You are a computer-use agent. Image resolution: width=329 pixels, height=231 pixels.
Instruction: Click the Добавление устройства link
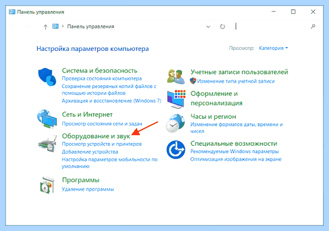click(90, 152)
